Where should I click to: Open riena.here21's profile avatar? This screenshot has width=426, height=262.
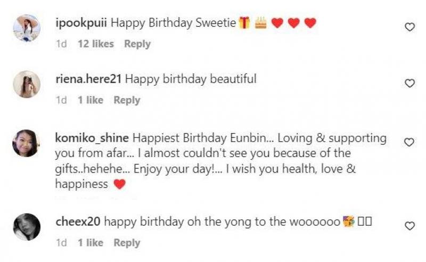pos(27,84)
